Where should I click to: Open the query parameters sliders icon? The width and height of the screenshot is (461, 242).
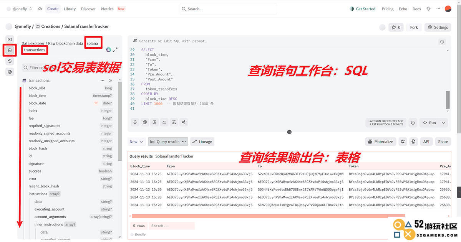tap(174, 122)
